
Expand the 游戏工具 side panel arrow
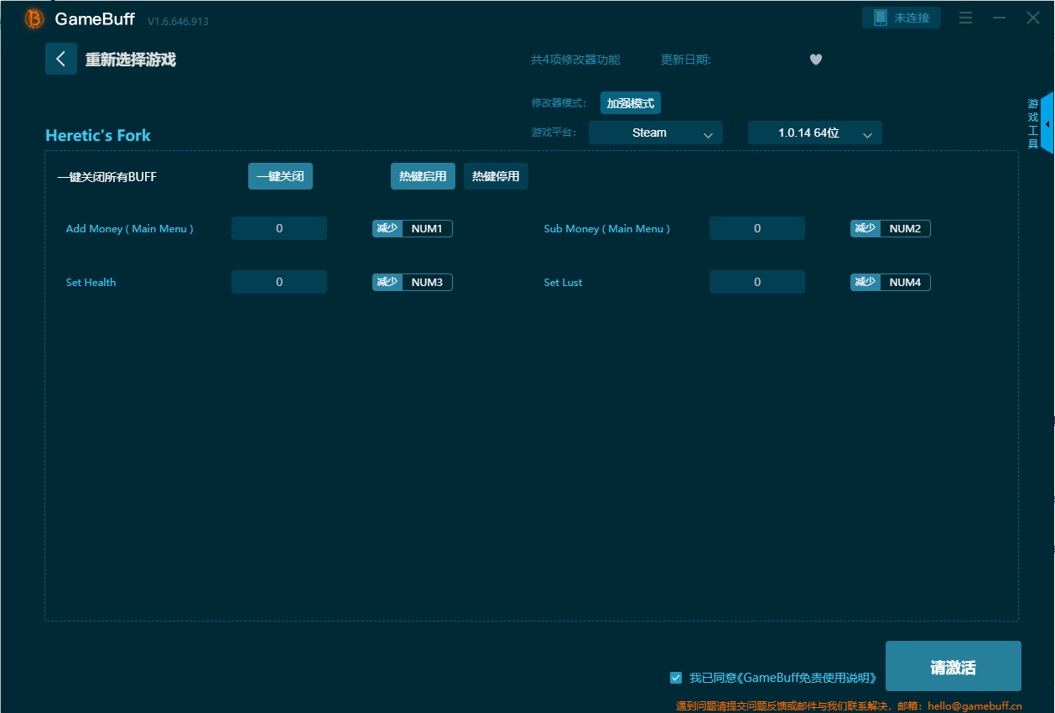tap(1047, 123)
